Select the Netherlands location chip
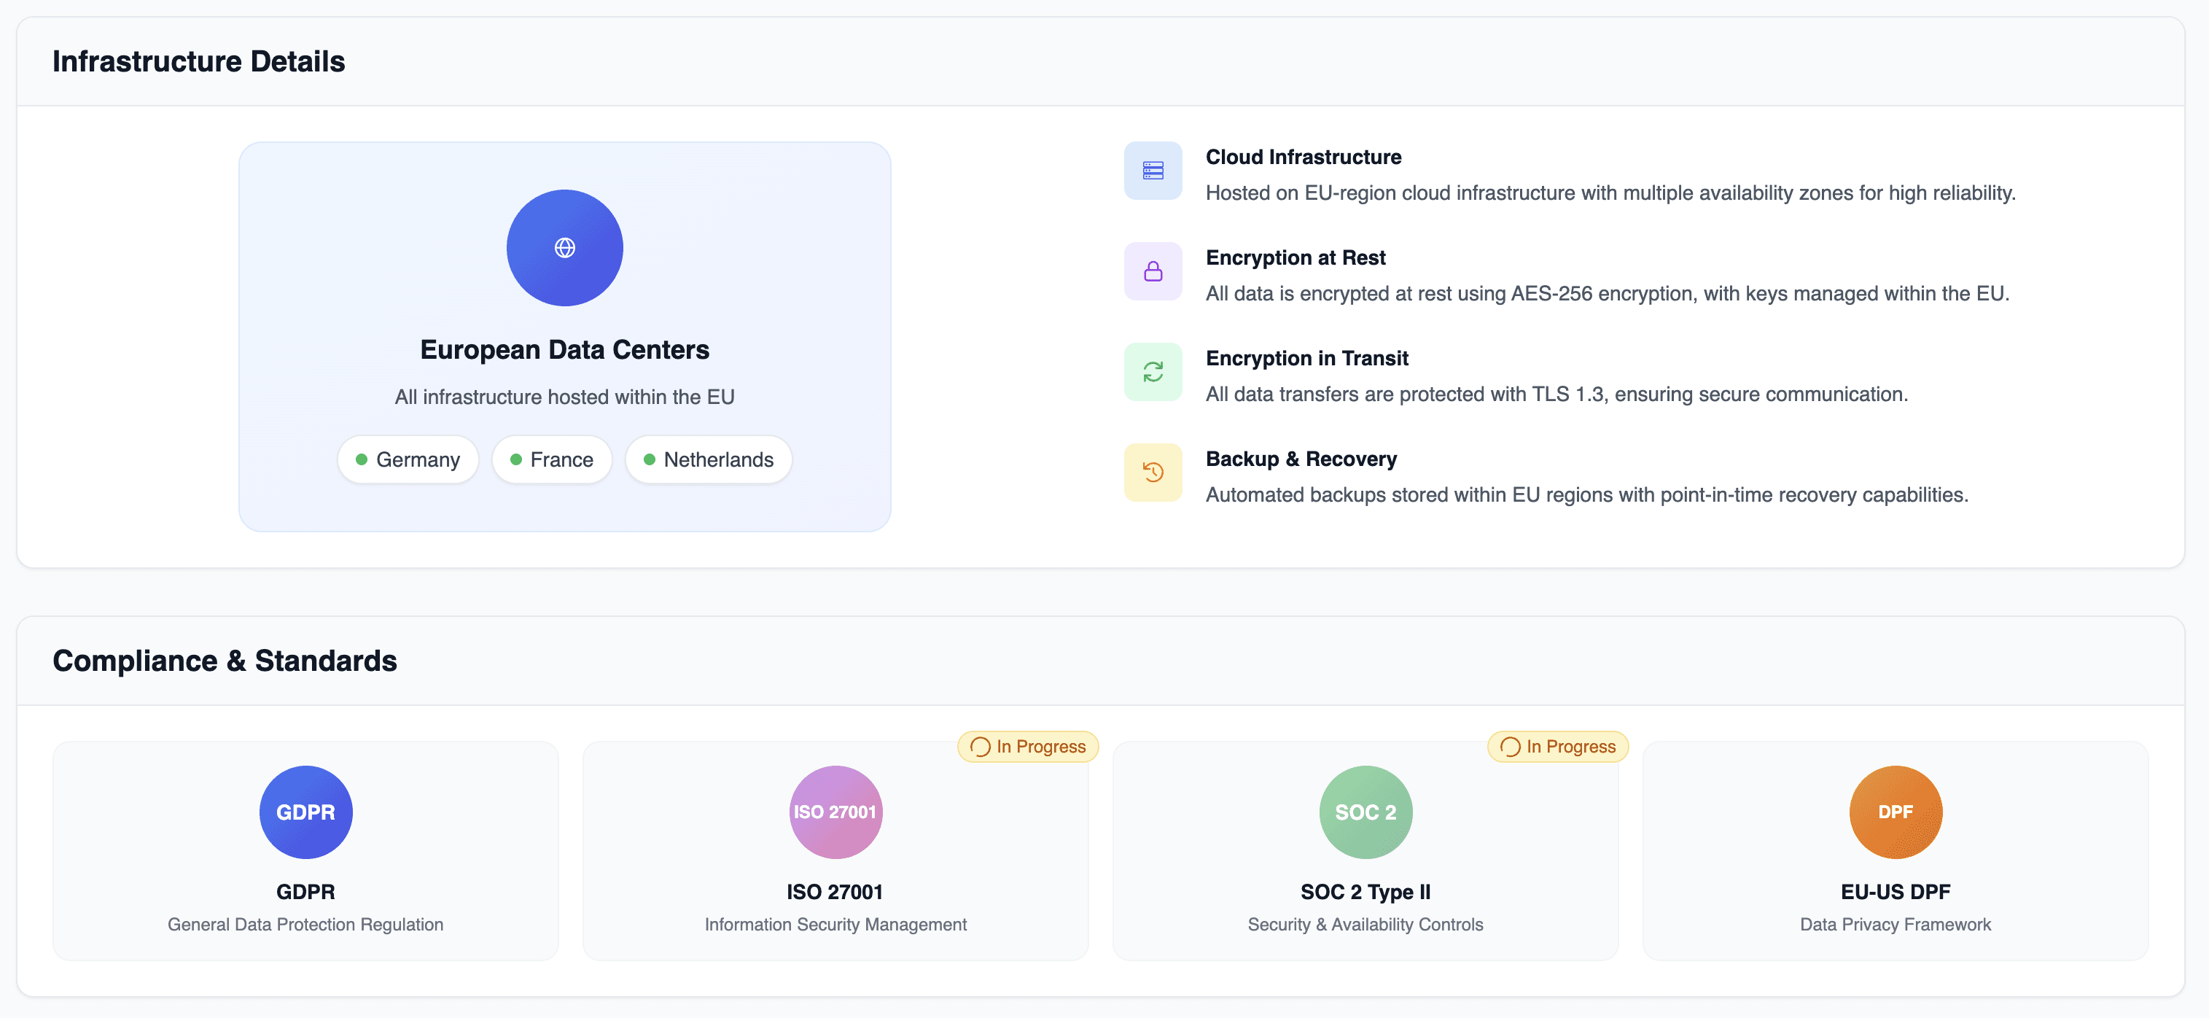 709,459
